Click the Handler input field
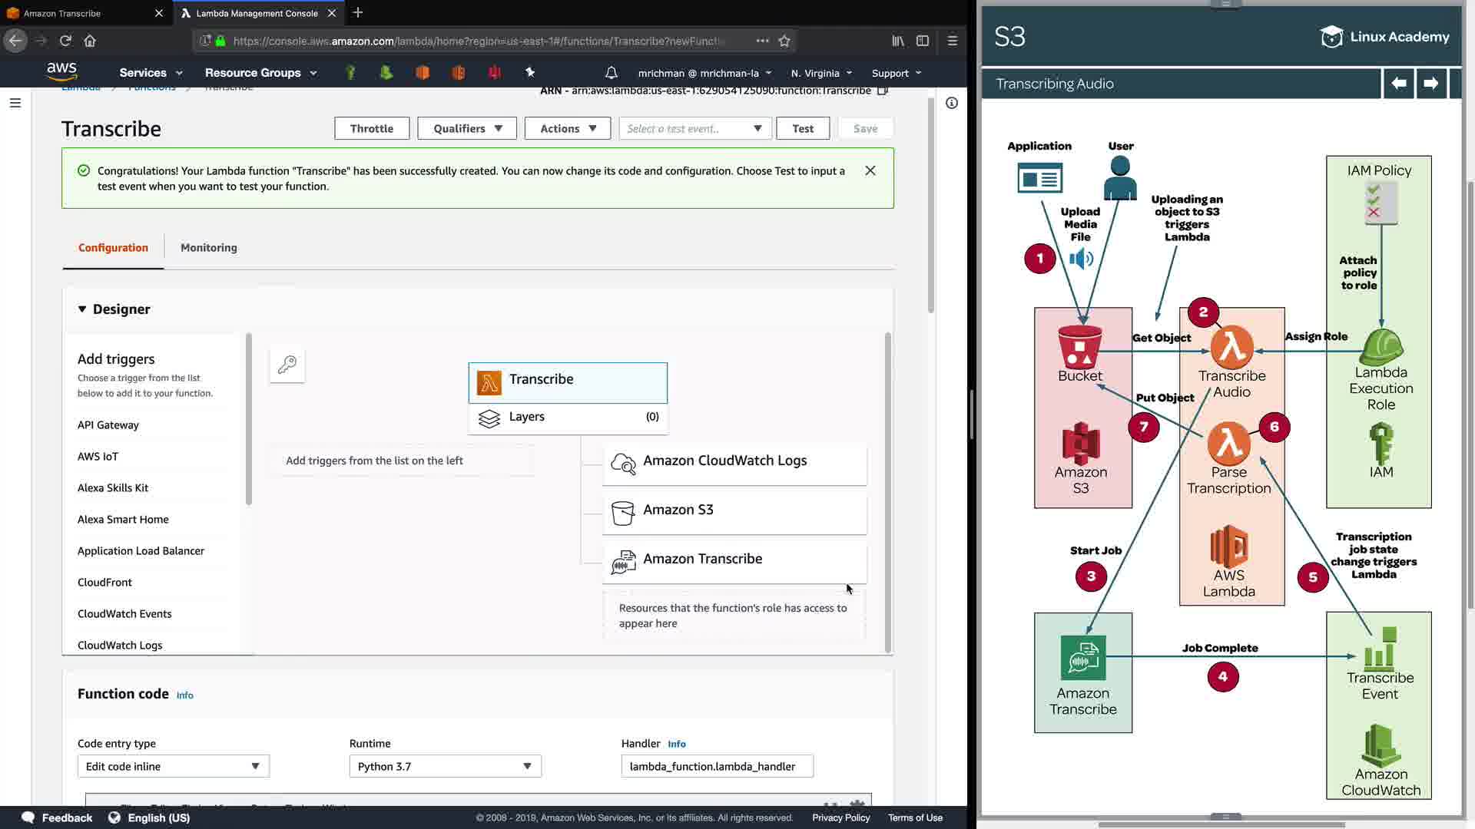 [716, 766]
